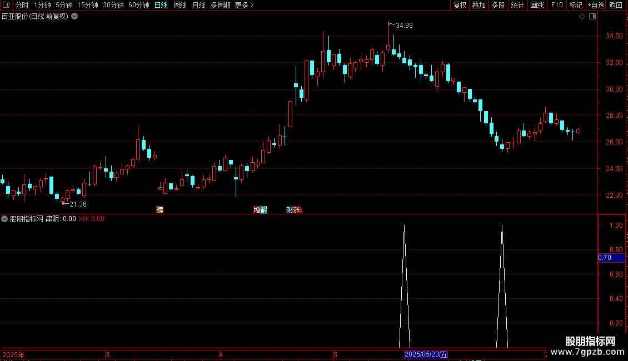Image resolution: width=628 pixels, height=361 pixels.
Task: Click the 34.00 price axis label
Action: pos(614,36)
